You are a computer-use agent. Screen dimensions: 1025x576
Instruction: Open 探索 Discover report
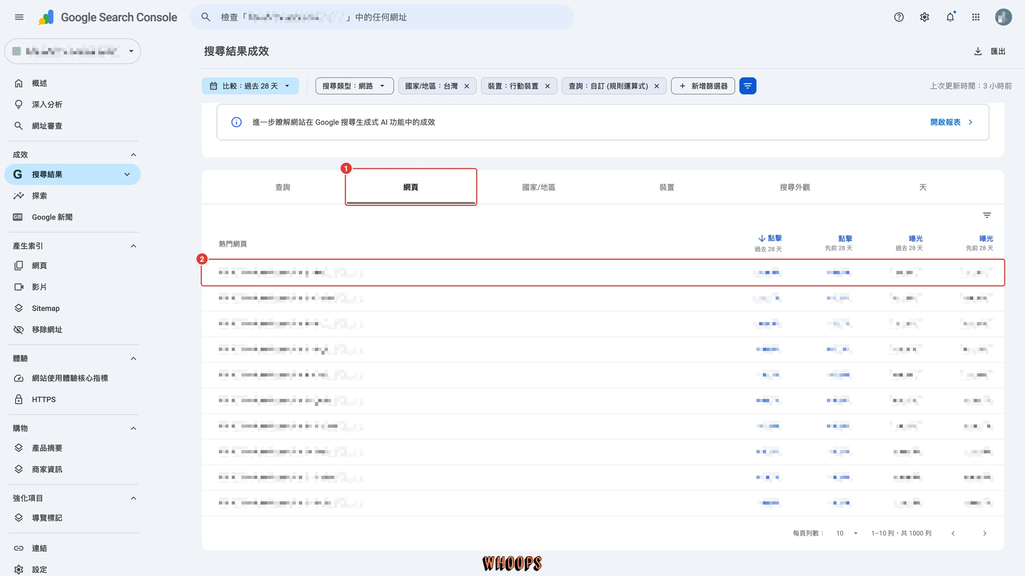(73, 196)
